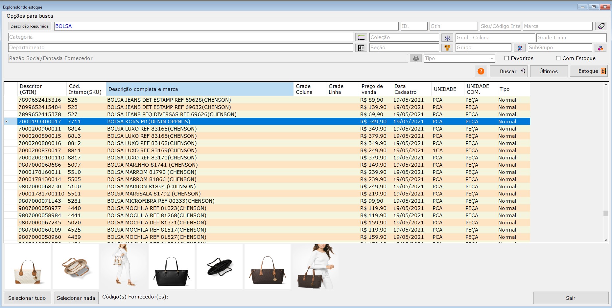Click the Descrição completa e marca header

(199, 89)
